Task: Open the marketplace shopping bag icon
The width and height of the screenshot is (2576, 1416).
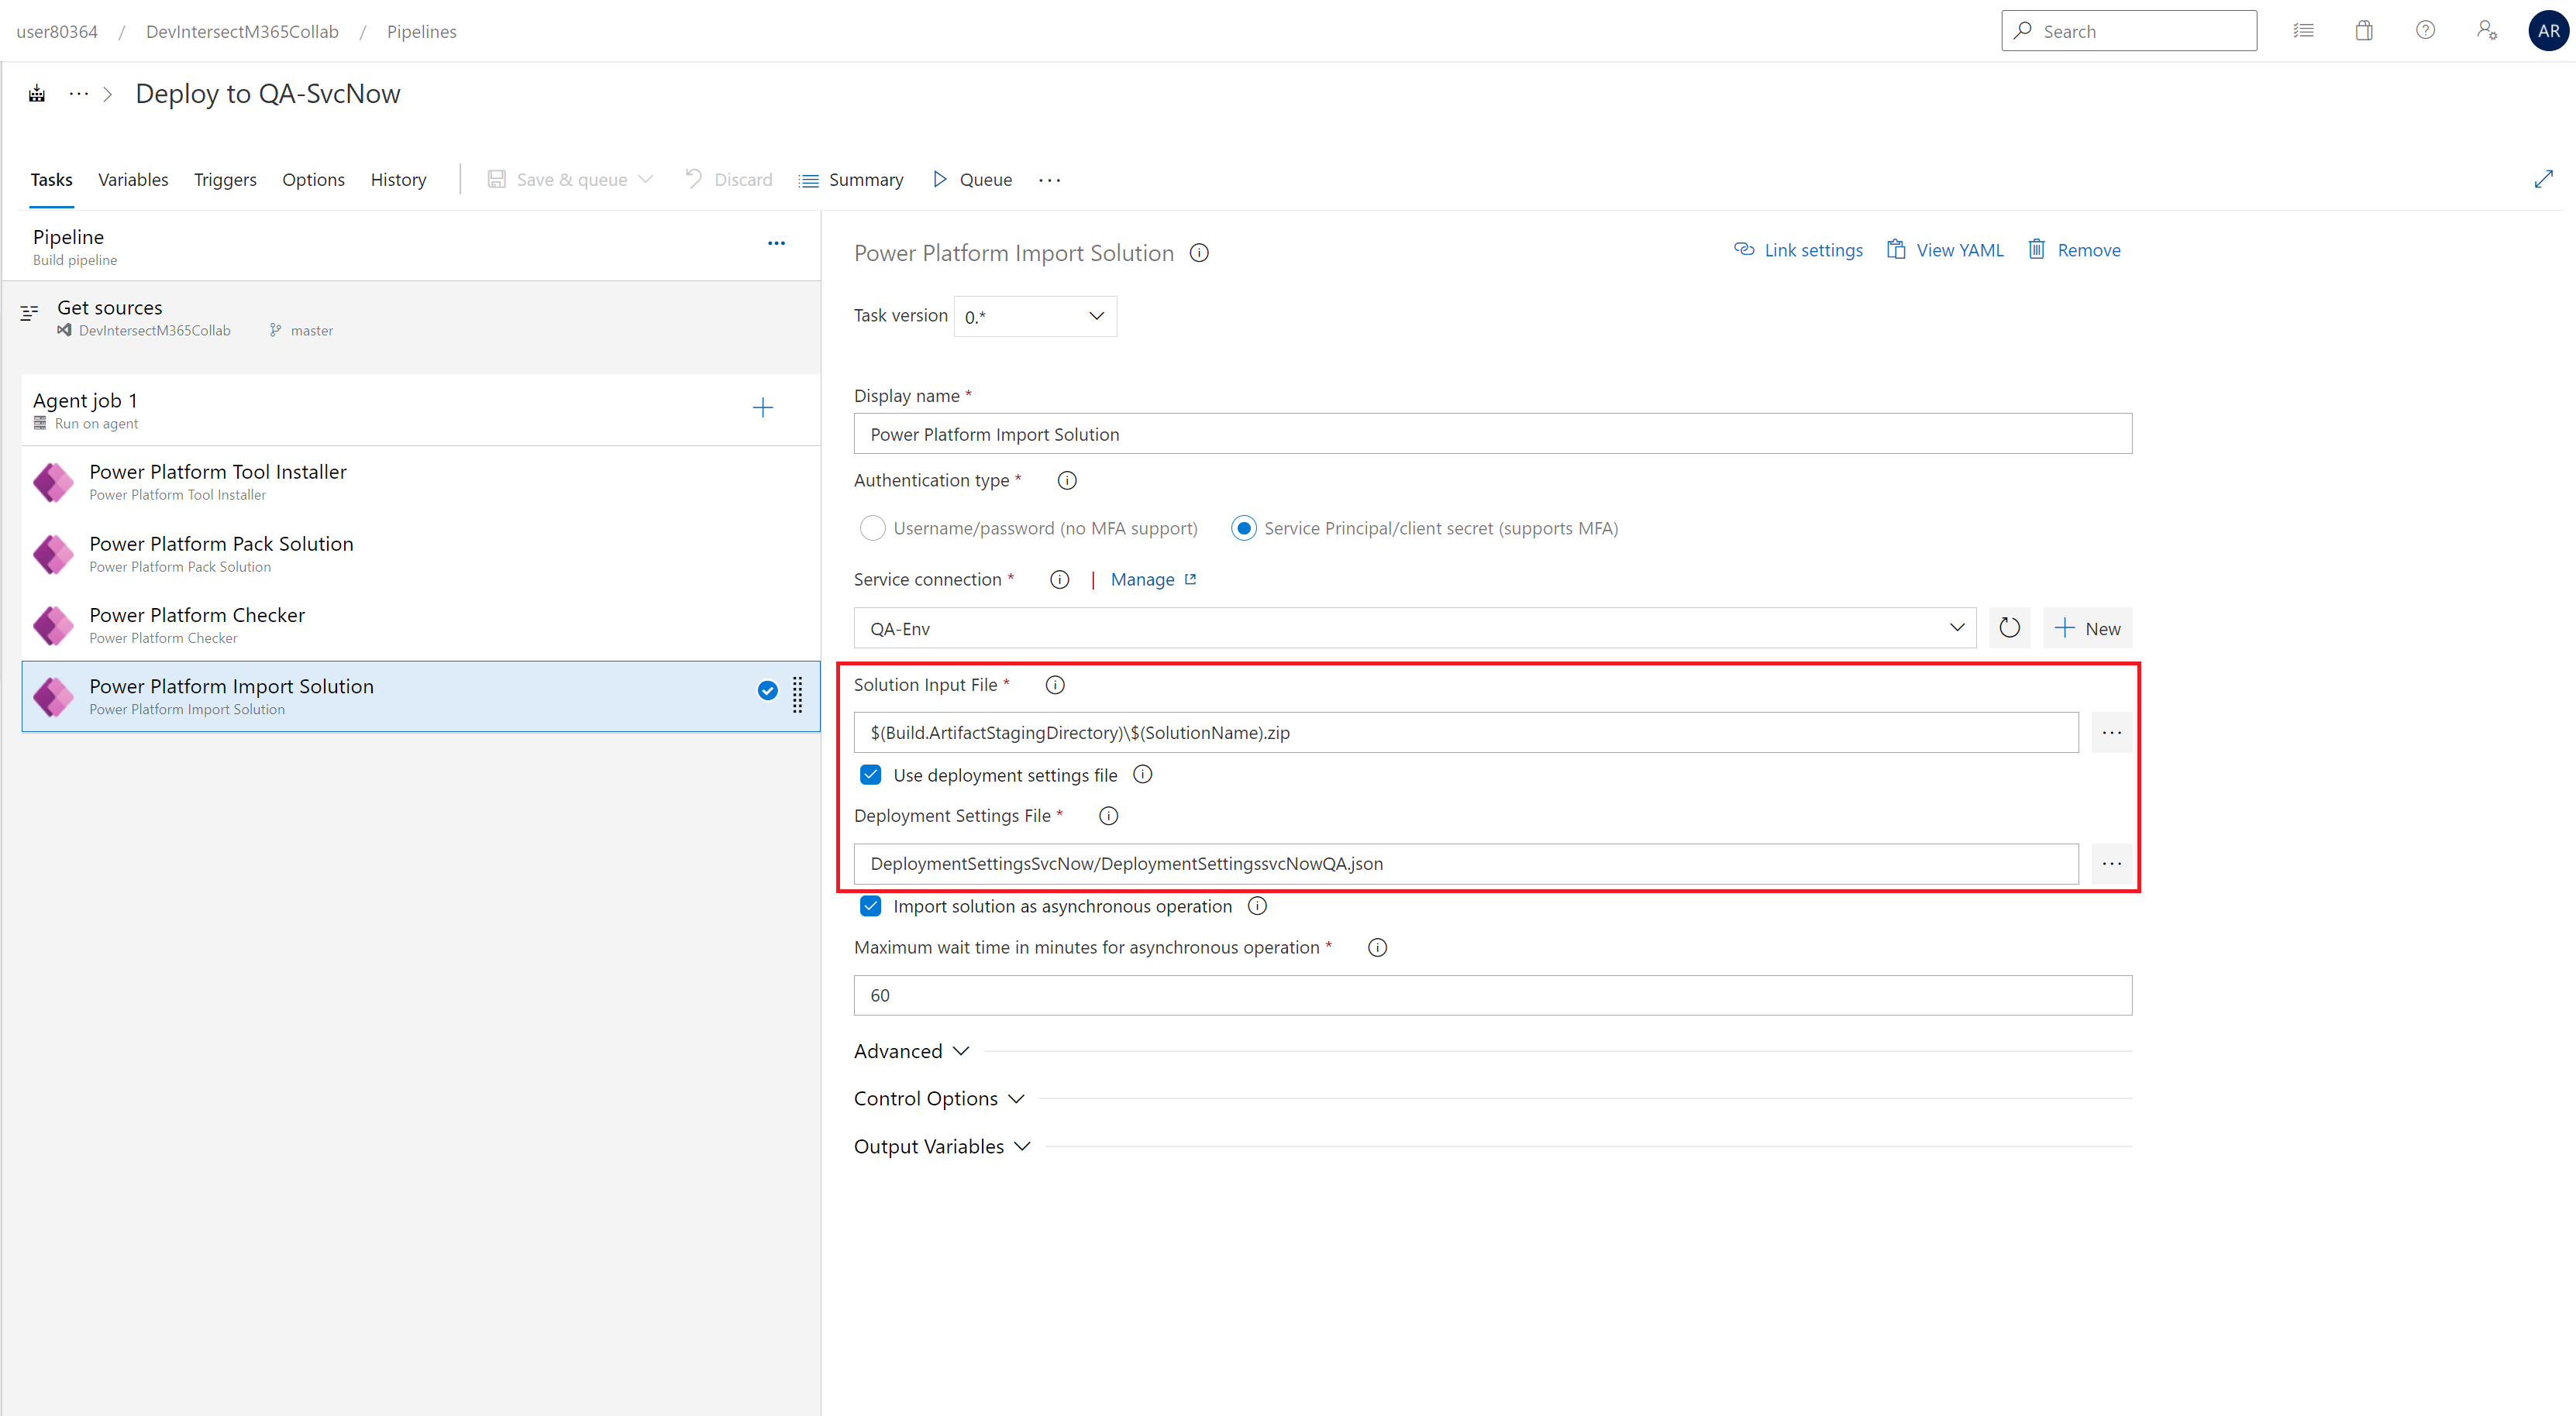Action: [2363, 31]
